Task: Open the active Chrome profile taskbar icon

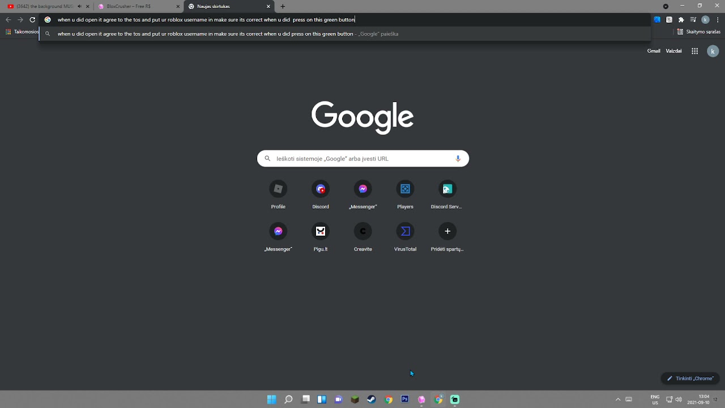Action: [438, 399]
